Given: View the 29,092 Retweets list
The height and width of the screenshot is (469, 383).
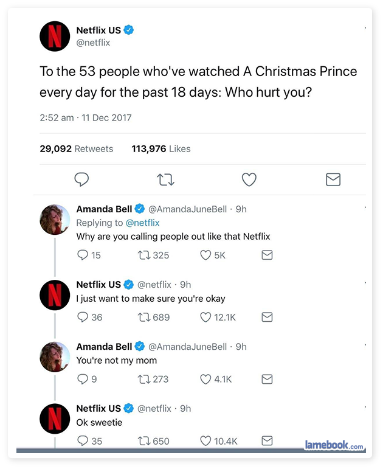Looking at the screenshot, I should [x=77, y=148].
